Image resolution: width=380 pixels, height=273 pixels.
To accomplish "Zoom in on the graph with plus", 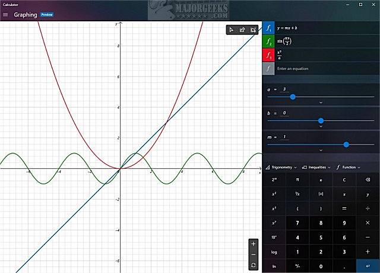I will [254, 244].
